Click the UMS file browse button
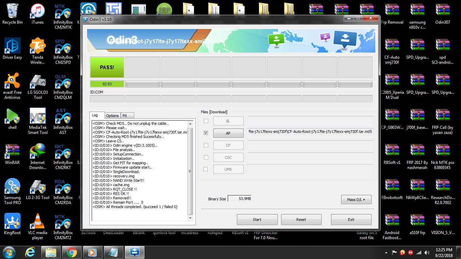Viewport: 461px width, 259px height. pyautogui.click(x=228, y=169)
